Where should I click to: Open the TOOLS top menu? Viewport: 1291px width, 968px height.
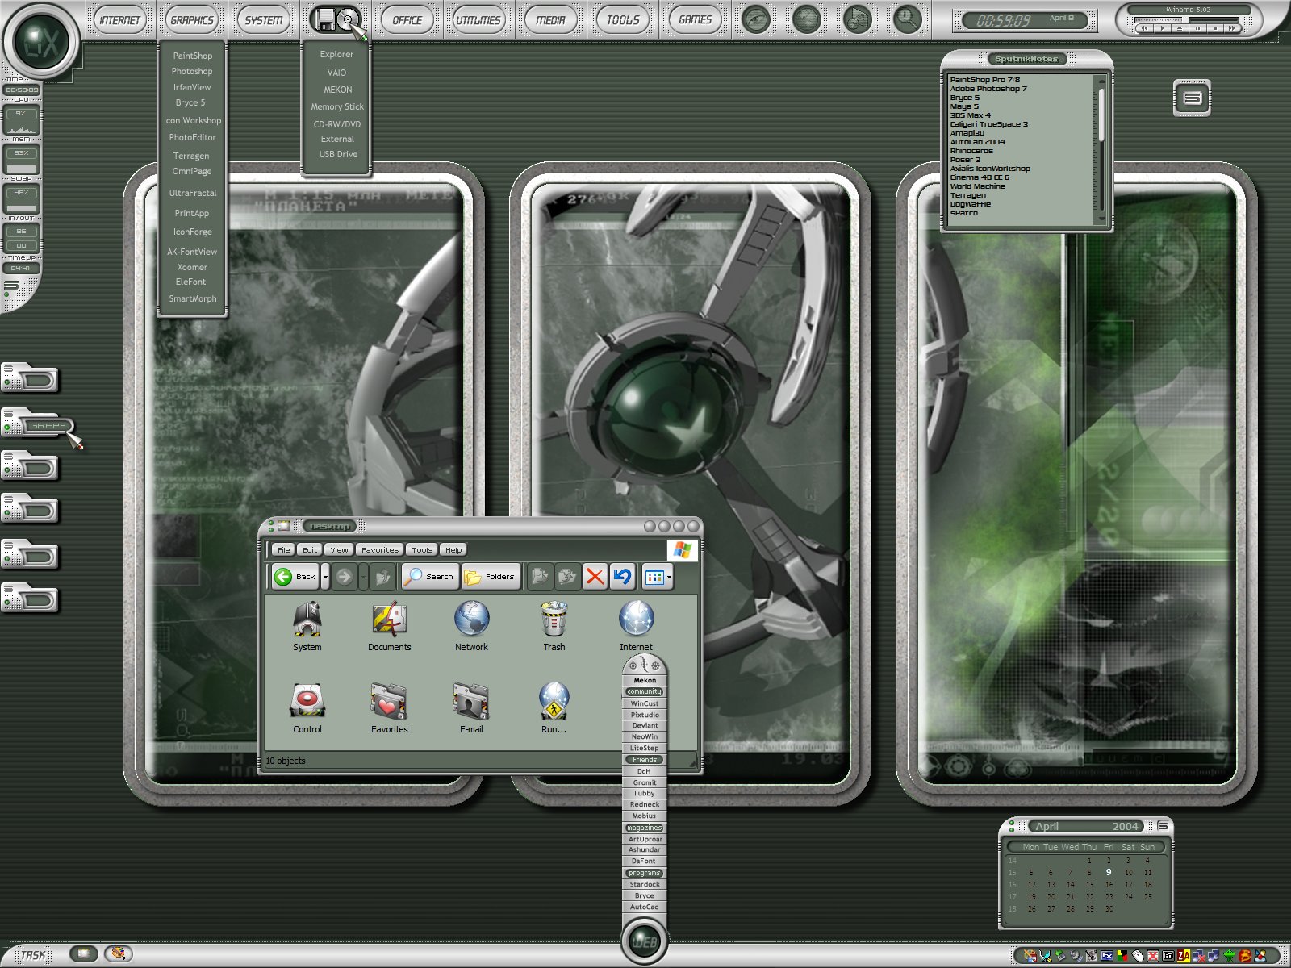pyautogui.click(x=623, y=20)
